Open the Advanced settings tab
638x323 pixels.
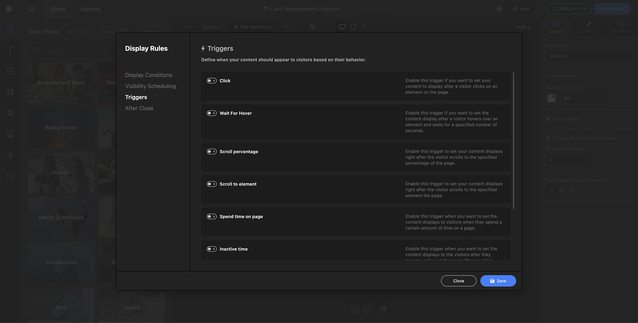[x=589, y=27]
